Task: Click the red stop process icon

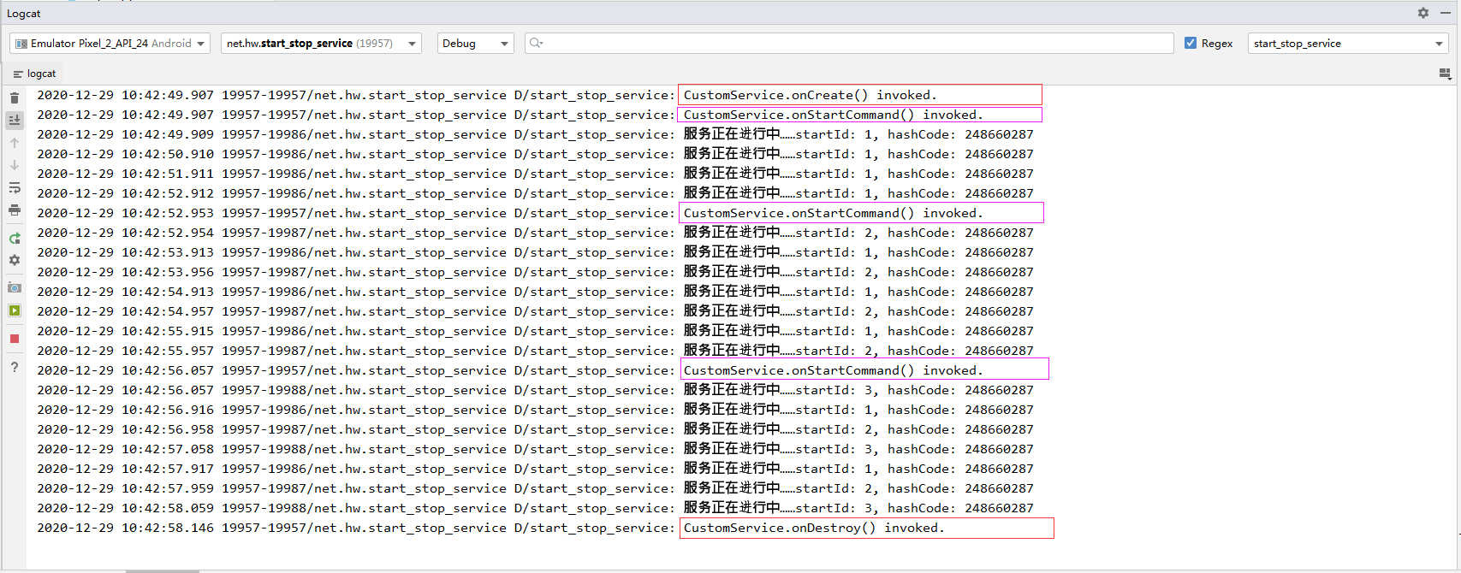Action: 15,339
